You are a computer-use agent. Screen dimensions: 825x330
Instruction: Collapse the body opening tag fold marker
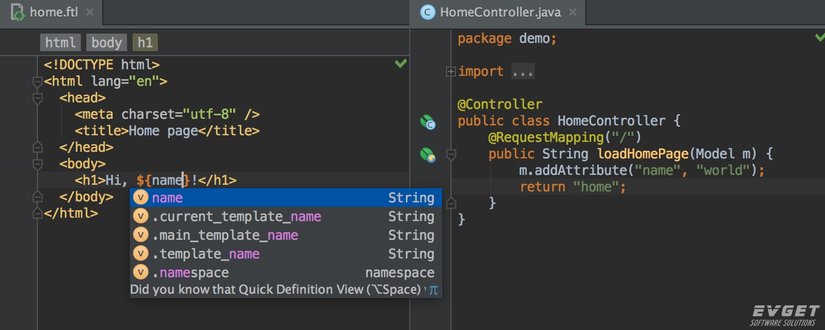click(x=37, y=164)
